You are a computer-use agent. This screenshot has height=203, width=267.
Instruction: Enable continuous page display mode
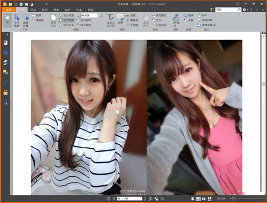tap(198, 199)
